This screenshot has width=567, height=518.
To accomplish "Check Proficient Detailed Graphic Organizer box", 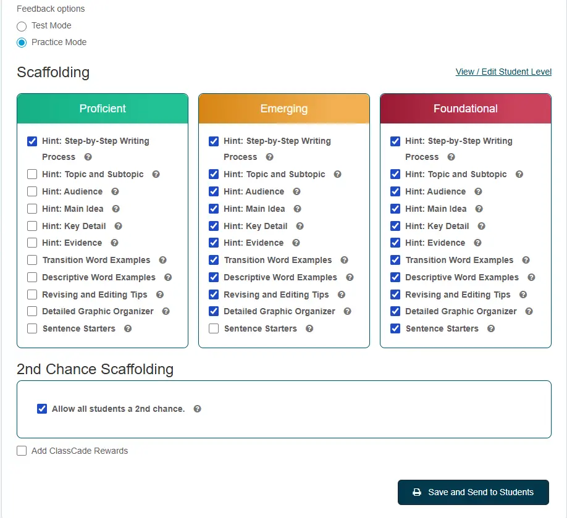I will [x=32, y=311].
